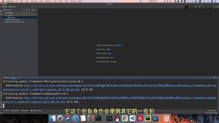The image size is (219, 123).
Task: Open the Help menu
Action: (x=80, y=1)
